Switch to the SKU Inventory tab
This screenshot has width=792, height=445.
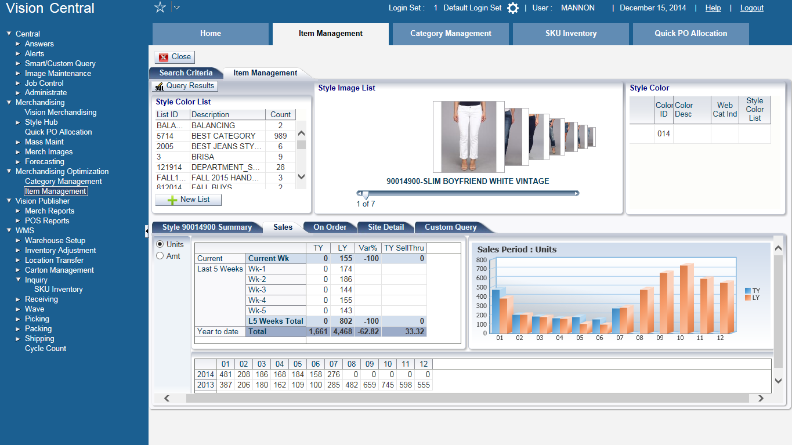(x=570, y=34)
